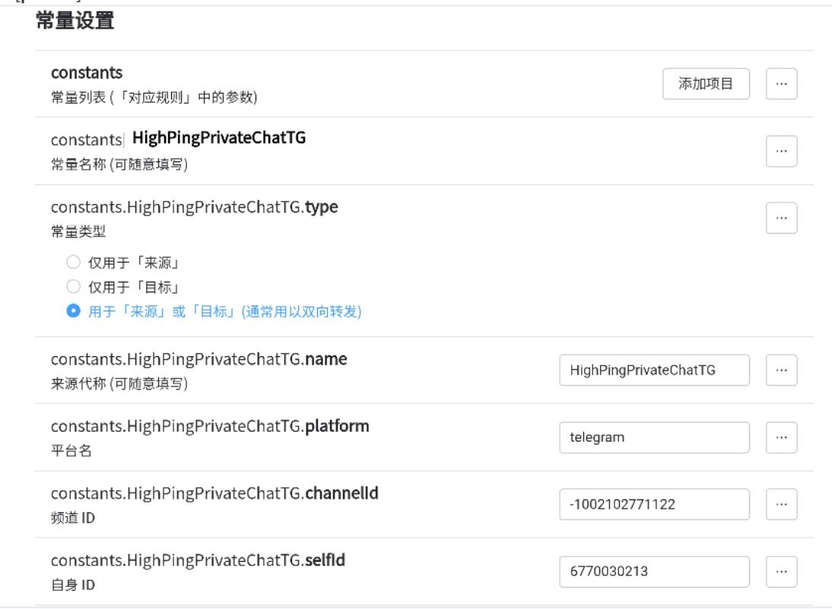The width and height of the screenshot is (832, 609).
Task: Open the ellipsis menu for 常量类型 type row
Action: [x=781, y=218]
